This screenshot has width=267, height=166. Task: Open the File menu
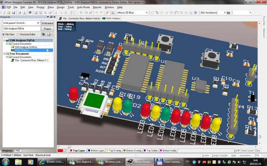click(15, 7)
